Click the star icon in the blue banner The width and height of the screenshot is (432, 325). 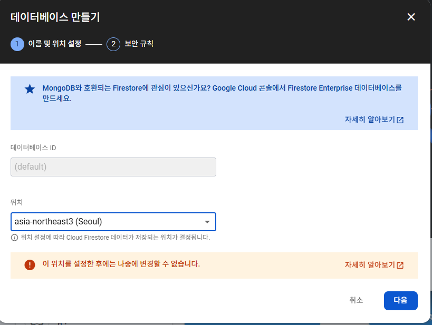coord(30,89)
